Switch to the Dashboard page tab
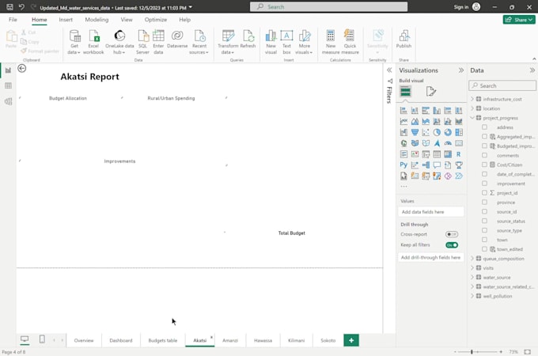The height and width of the screenshot is (356, 538). [x=121, y=340]
